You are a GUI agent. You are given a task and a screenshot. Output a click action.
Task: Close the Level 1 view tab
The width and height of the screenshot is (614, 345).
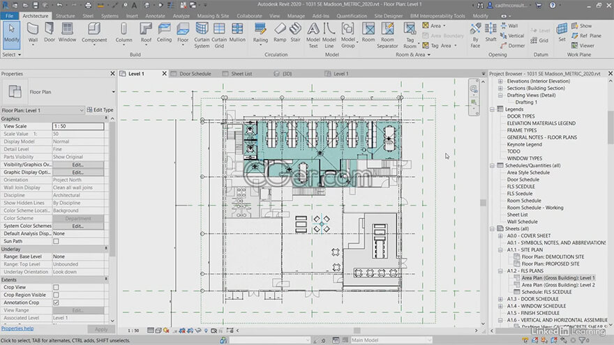pos(165,74)
